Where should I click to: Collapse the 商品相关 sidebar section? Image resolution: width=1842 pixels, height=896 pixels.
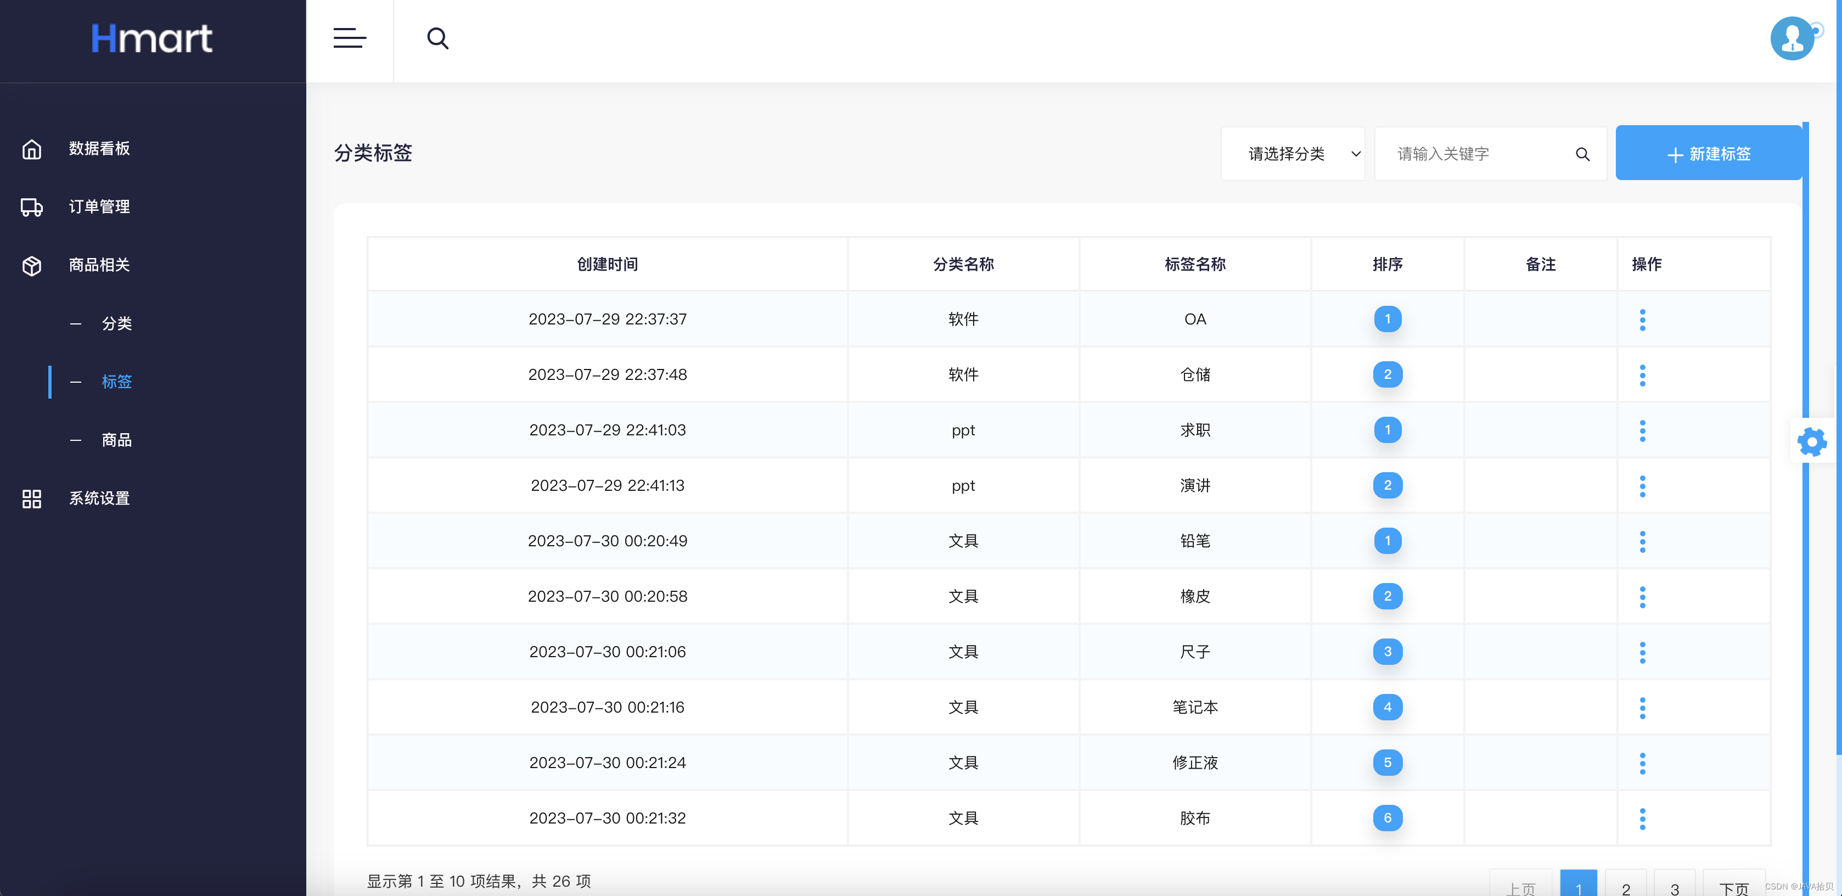coord(99,265)
